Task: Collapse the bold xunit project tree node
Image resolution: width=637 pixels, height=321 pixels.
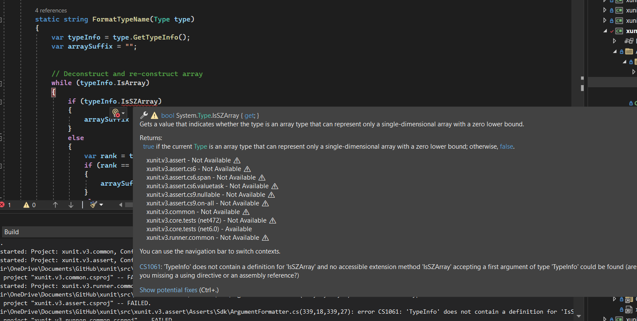Action: tap(605, 31)
